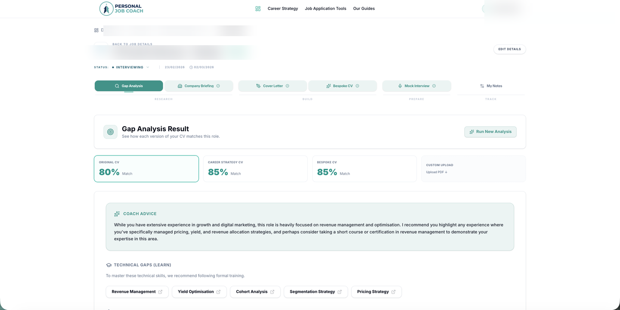Click the Run New Analysis button
Viewport: 620px width, 310px height.
pos(490,132)
